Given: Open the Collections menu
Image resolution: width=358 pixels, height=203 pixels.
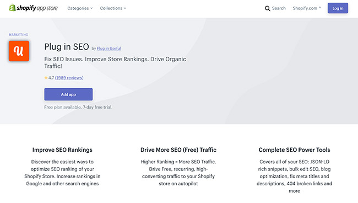Looking at the screenshot, I should pos(113,8).
